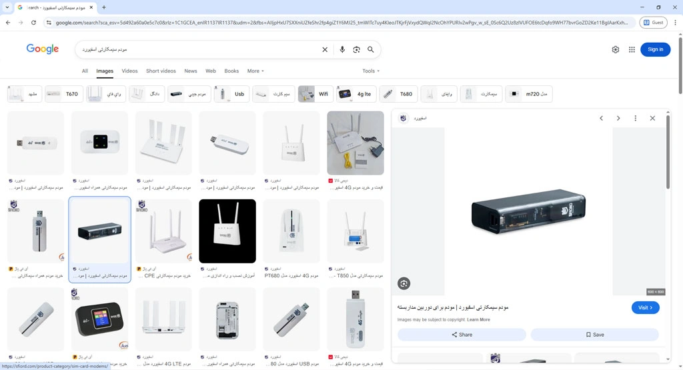683x370 pixels.
Task: Open the white router on black background thumbnail
Action: [x=227, y=231]
